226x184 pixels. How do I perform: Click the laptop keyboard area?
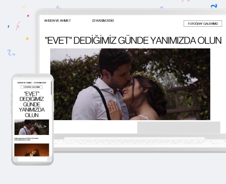(x=138, y=142)
